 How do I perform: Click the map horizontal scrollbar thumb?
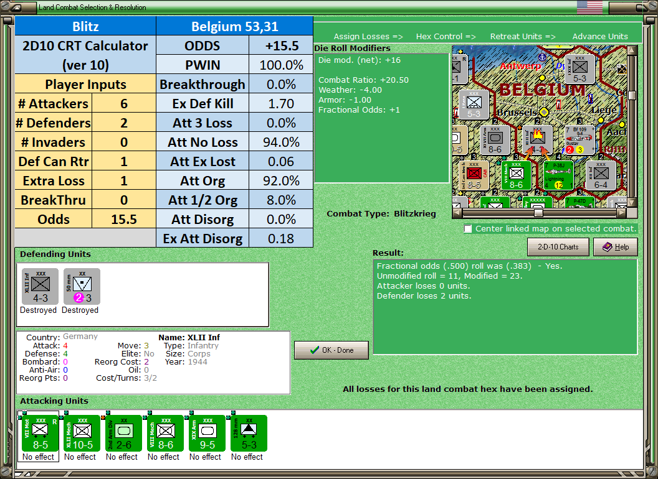pos(538,213)
